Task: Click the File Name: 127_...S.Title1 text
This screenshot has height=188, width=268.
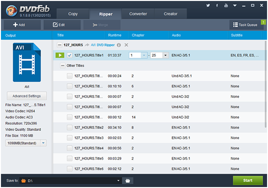Action: (26, 105)
